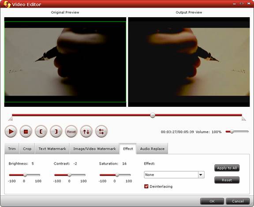Start playback with the Play button
The width and height of the screenshot is (254, 207).
[11, 132]
